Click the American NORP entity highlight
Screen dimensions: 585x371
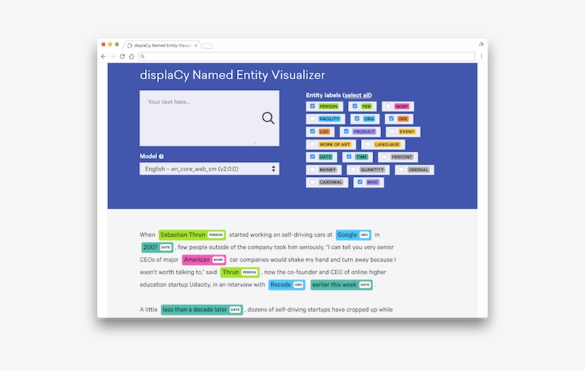tap(204, 260)
